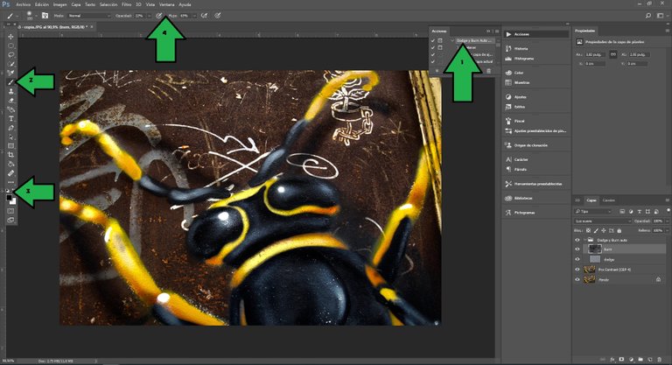Screen dimensions: 672x365
Task: Select the Lasso tool
Action: 10,55
